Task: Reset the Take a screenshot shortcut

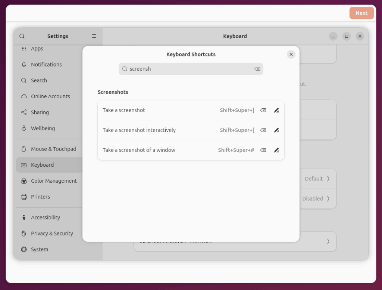Action: tap(263, 110)
